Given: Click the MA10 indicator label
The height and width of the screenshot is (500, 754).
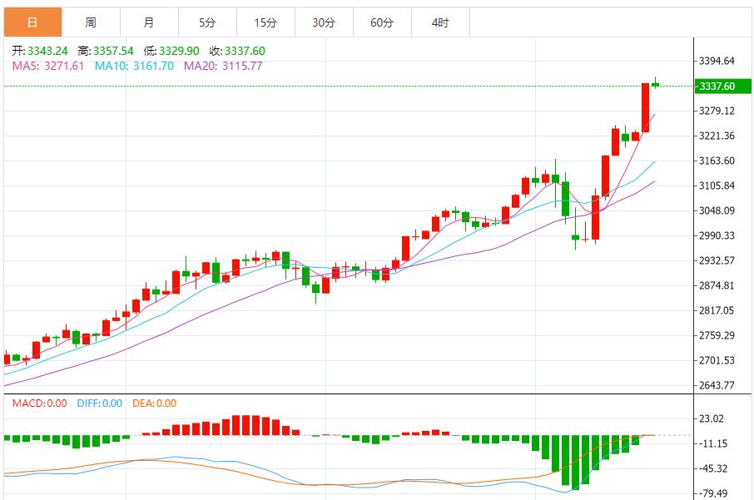Looking at the screenshot, I should click(x=134, y=66).
